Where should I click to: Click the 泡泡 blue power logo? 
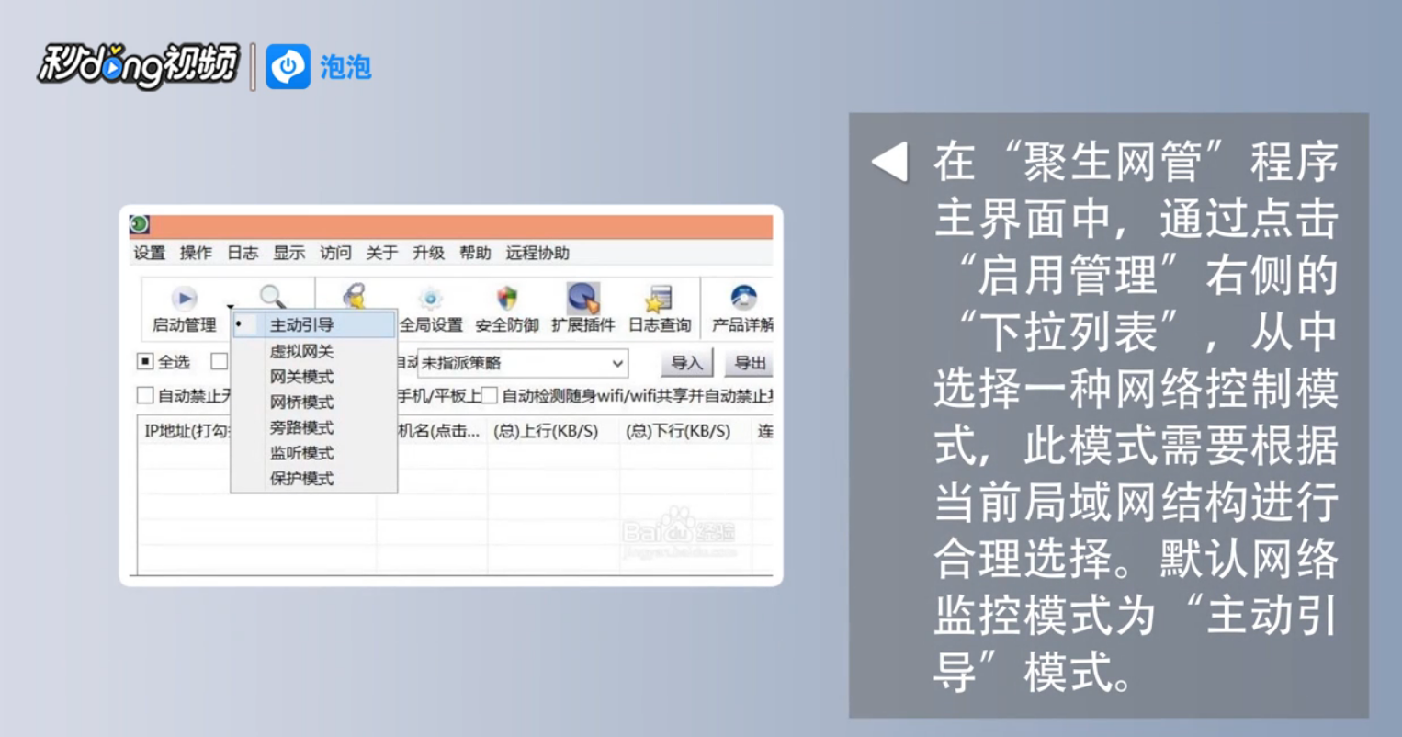point(288,67)
